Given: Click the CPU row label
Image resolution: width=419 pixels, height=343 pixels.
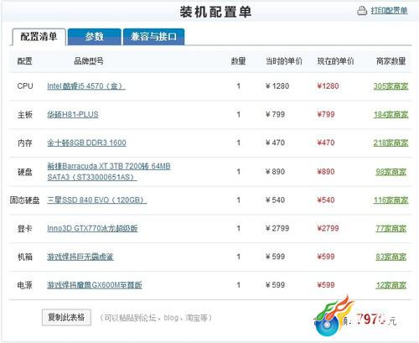Looking at the screenshot, I should tap(25, 86).
